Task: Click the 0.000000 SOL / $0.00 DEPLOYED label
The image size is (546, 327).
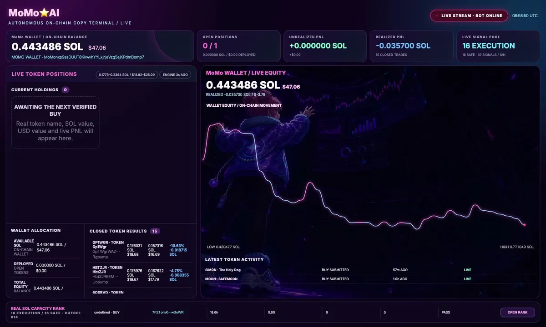Action: [229, 55]
